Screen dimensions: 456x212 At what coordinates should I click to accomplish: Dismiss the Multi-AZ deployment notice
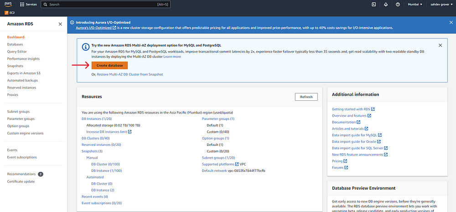[x=440, y=45]
